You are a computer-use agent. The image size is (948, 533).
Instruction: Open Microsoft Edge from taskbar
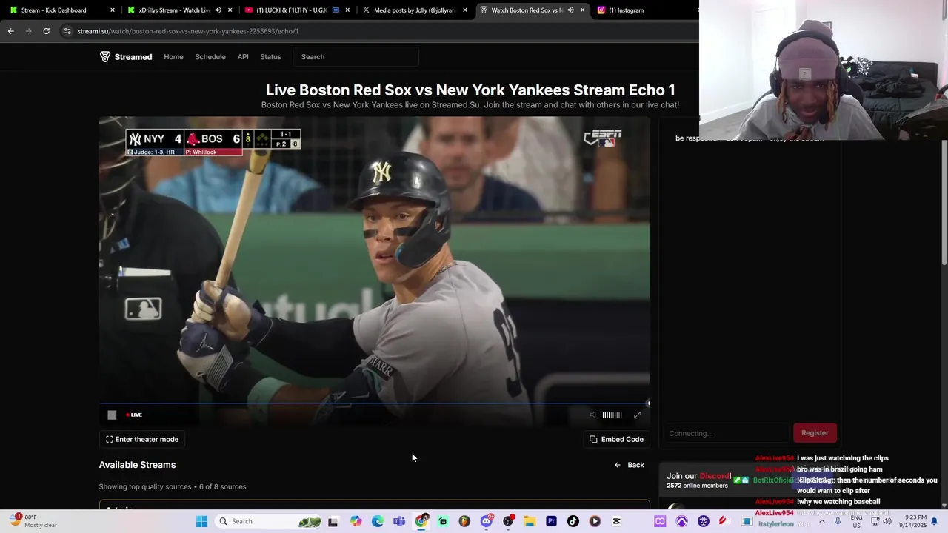378,521
